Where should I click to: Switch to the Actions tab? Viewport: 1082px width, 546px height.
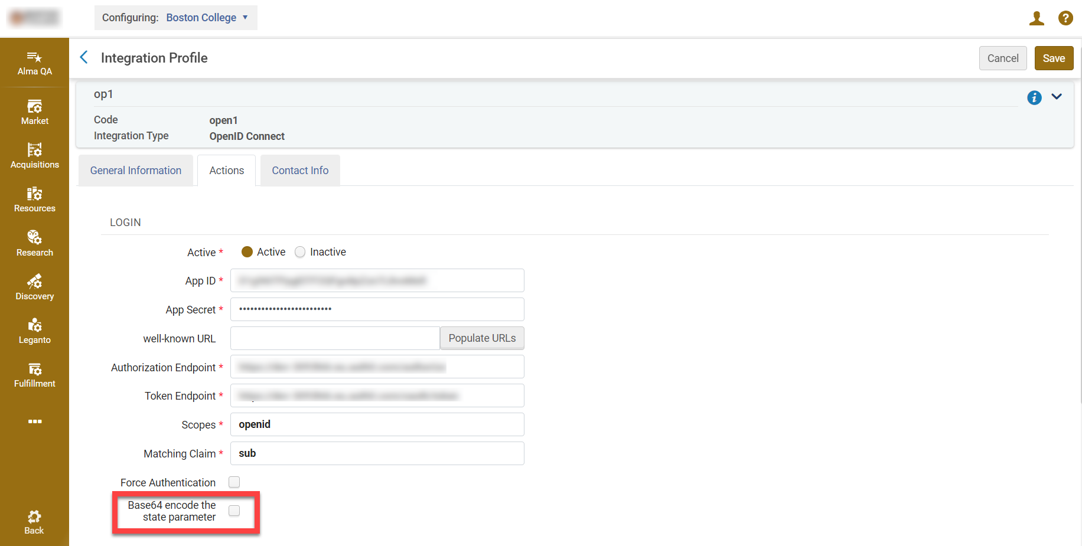pyautogui.click(x=227, y=171)
